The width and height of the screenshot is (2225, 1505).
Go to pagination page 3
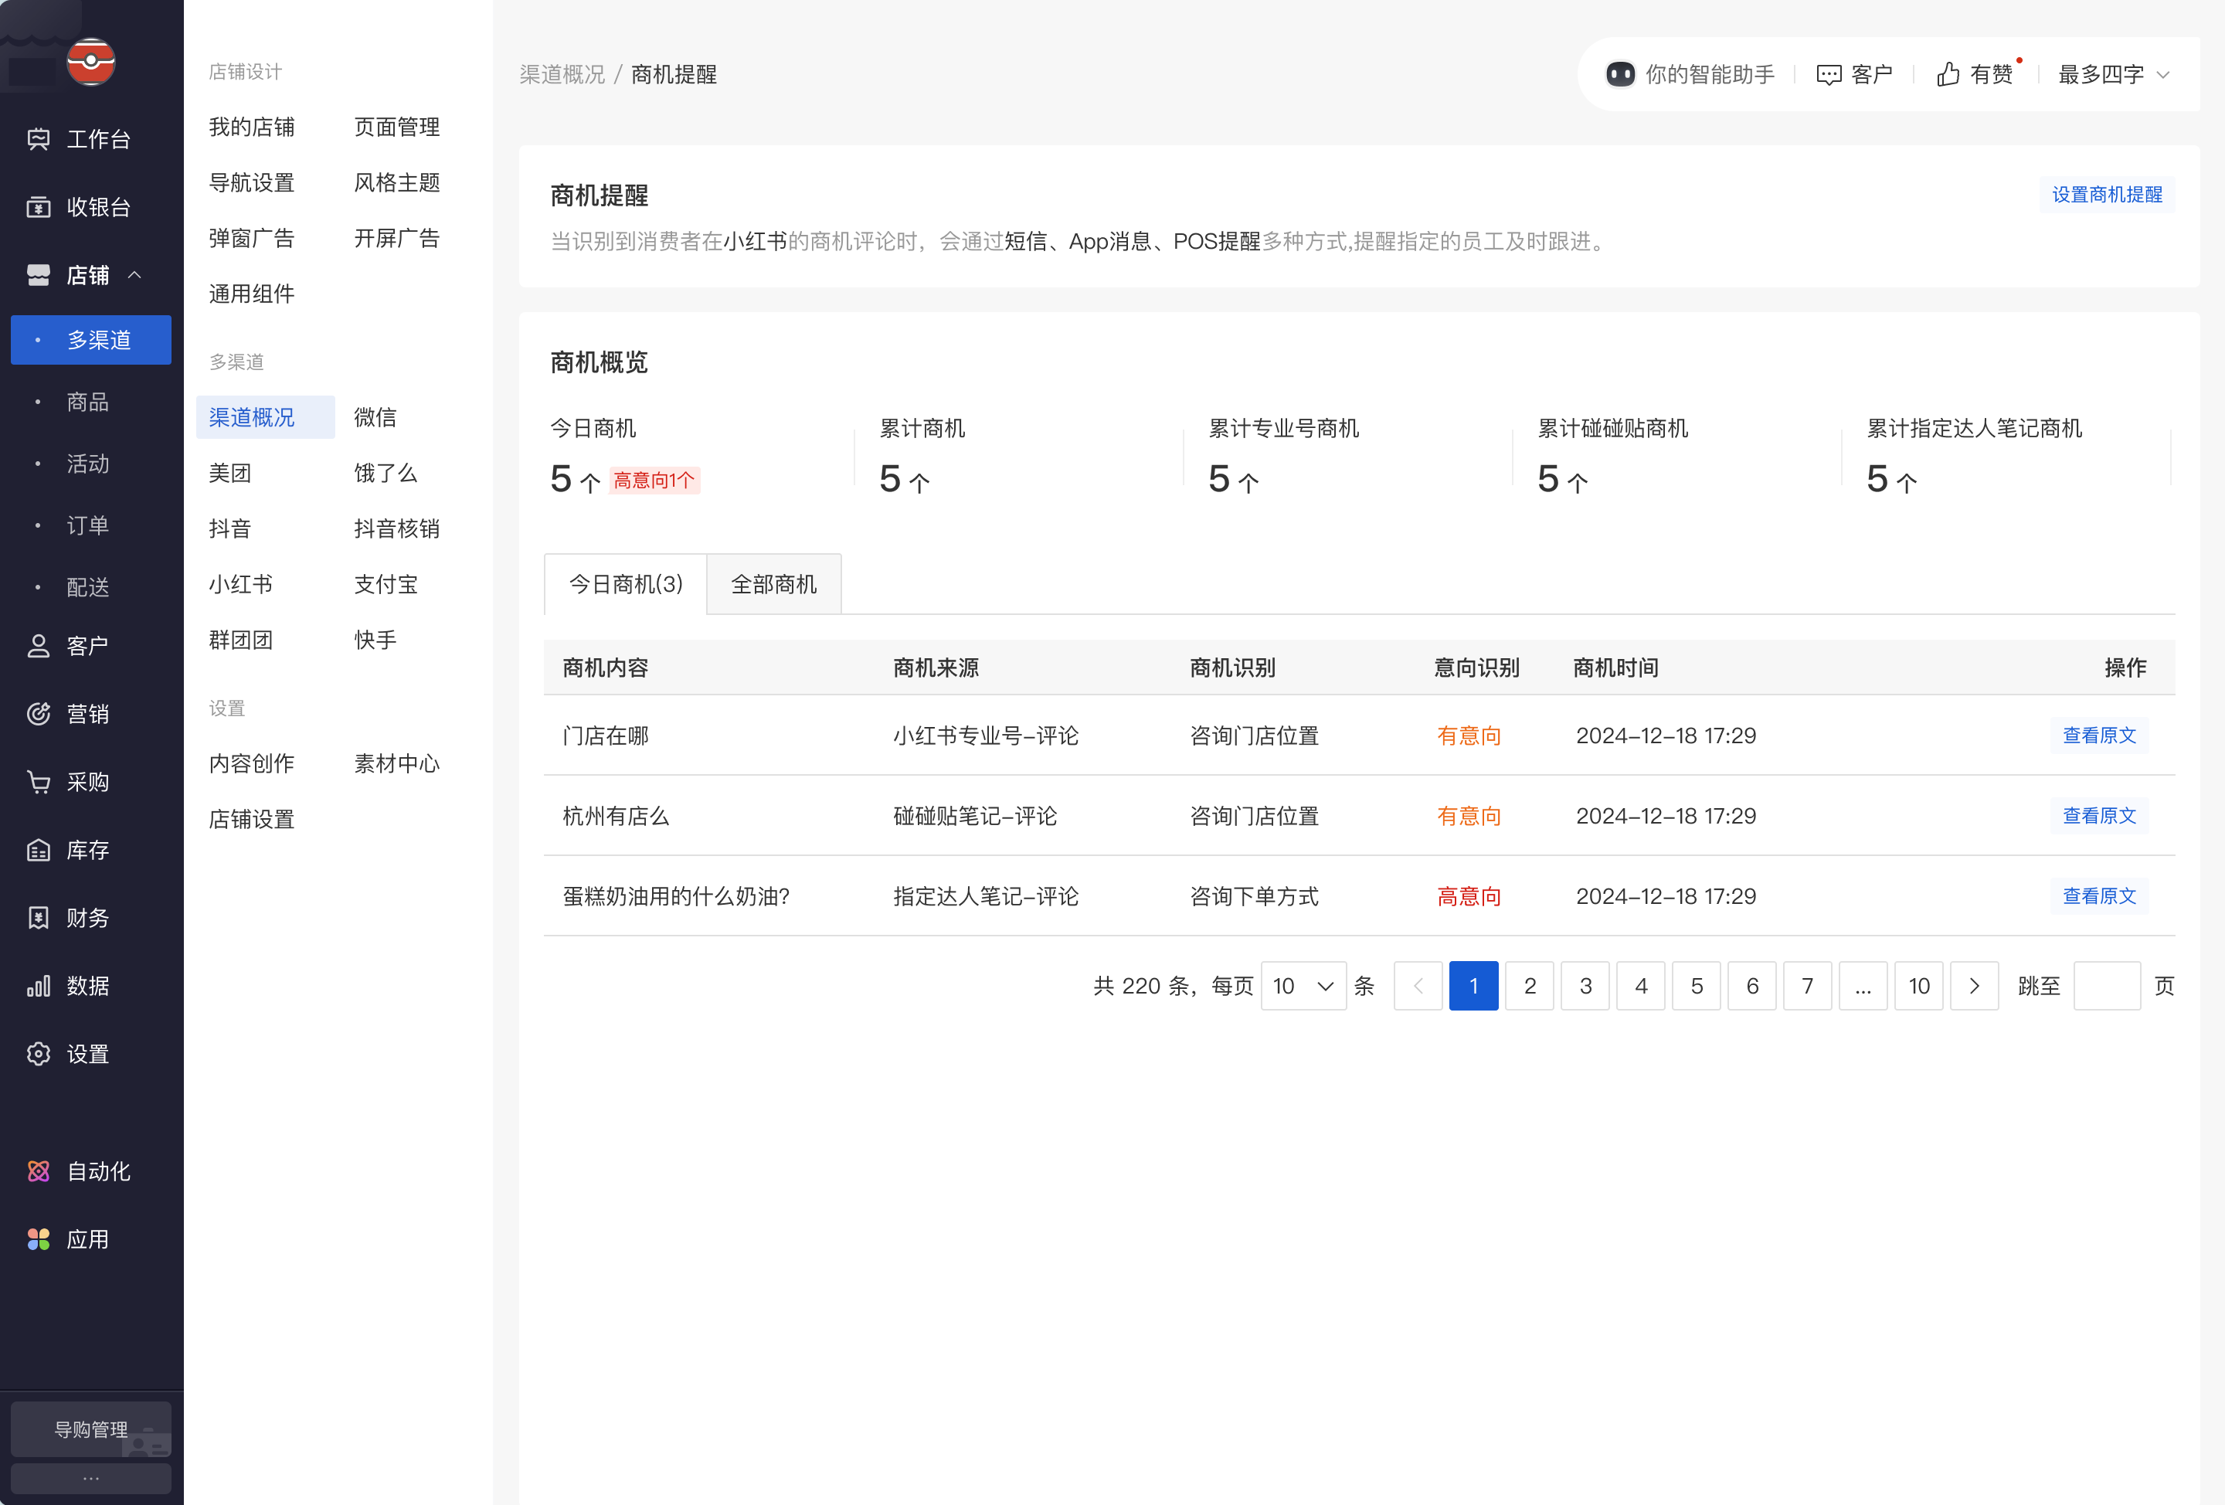[x=1585, y=986]
